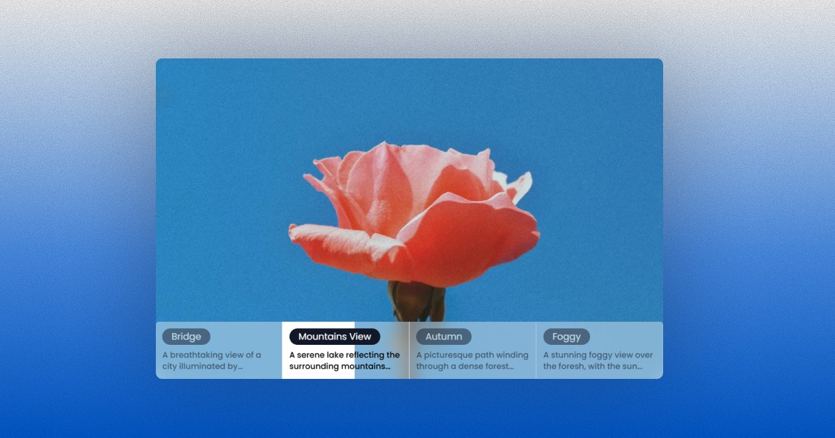Image resolution: width=835 pixels, height=438 pixels.
Task: Click the Autumn pill label
Action: 443,336
